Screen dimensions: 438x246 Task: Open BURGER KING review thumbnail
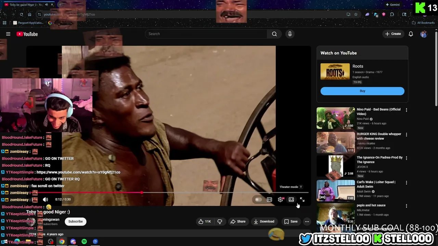coord(336,142)
